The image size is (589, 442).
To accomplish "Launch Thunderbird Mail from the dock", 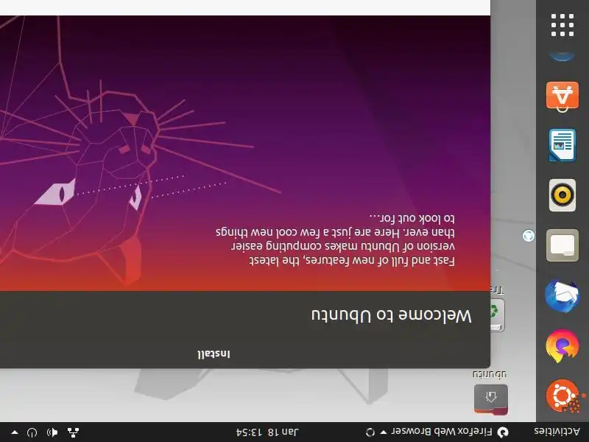I will (x=562, y=296).
